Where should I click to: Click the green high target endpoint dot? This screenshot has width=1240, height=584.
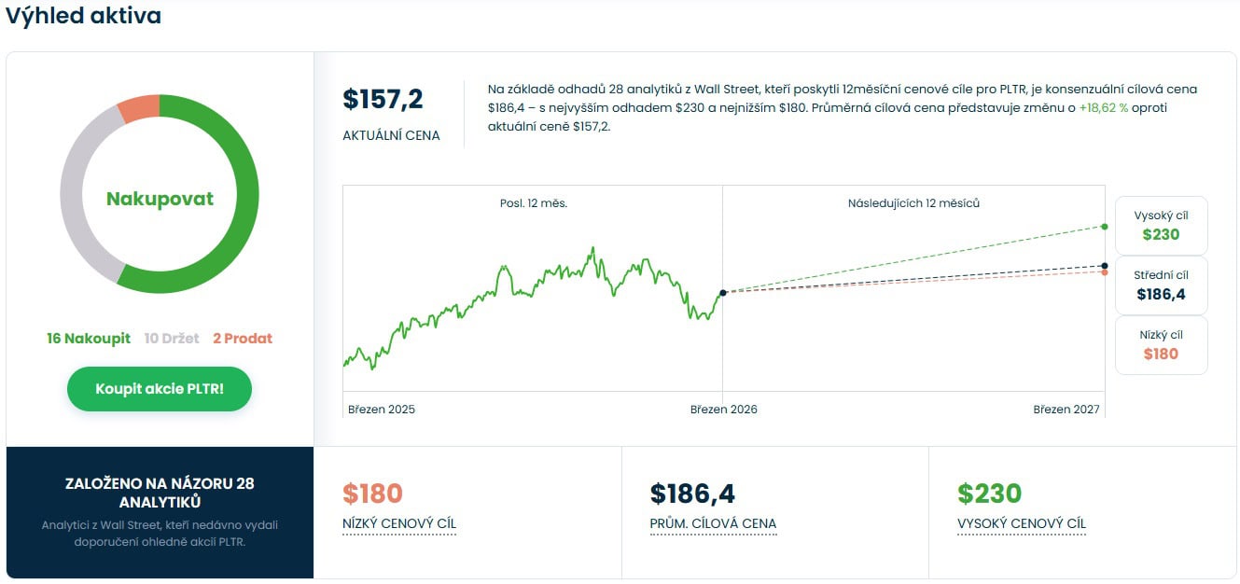(1105, 227)
